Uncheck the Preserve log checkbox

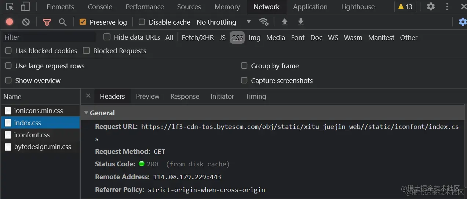pyautogui.click(x=83, y=22)
